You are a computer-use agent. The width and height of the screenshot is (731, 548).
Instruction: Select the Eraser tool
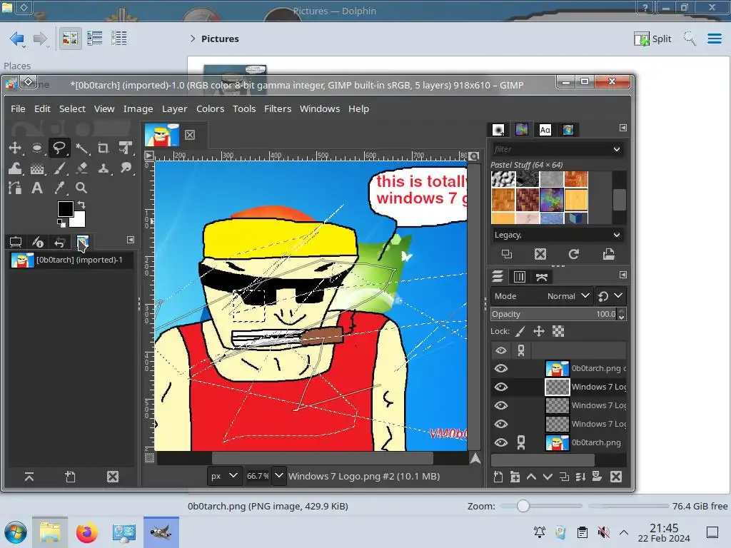(x=81, y=168)
